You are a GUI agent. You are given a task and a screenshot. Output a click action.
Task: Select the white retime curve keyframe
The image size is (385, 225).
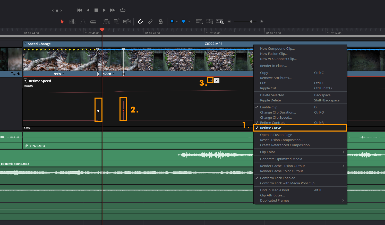[x=98, y=111]
